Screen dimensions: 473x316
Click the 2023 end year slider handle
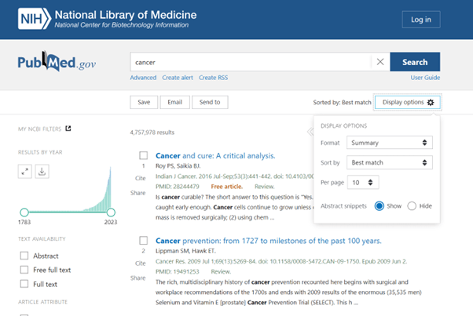[111, 212]
